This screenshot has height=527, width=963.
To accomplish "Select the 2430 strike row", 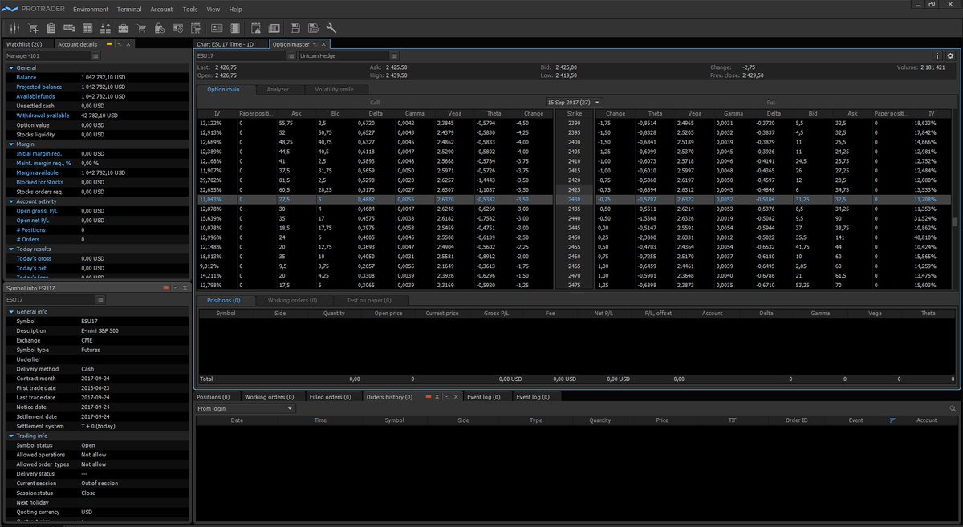I will point(575,199).
